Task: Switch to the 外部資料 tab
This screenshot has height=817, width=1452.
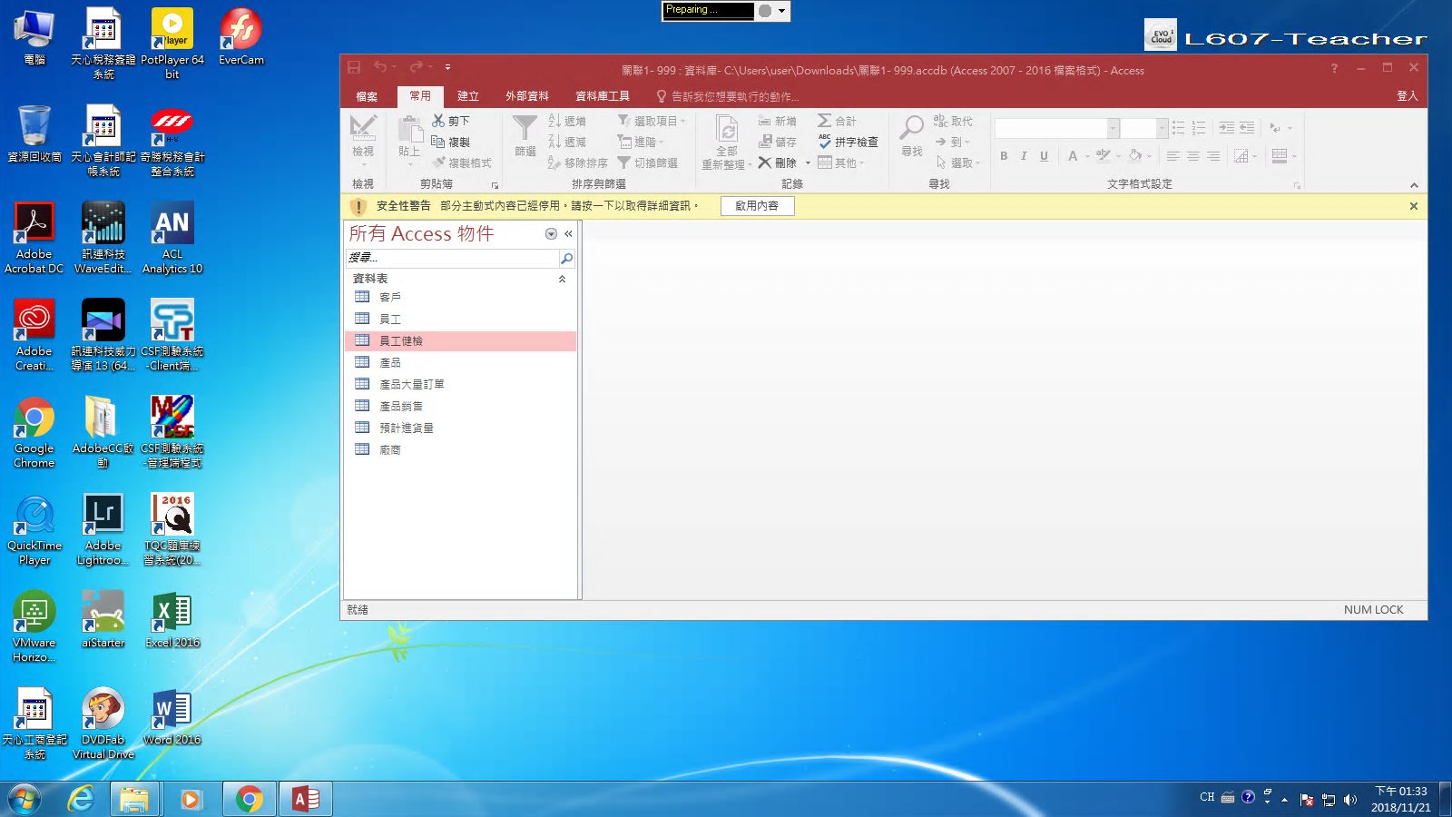Action: pyautogui.click(x=527, y=96)
